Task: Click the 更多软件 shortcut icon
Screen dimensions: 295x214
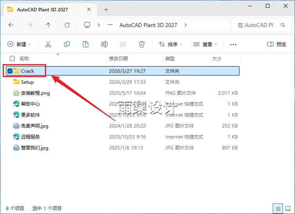Action: point(16,115)
